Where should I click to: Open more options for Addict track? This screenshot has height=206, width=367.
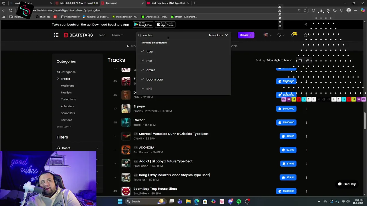[307, 164]
